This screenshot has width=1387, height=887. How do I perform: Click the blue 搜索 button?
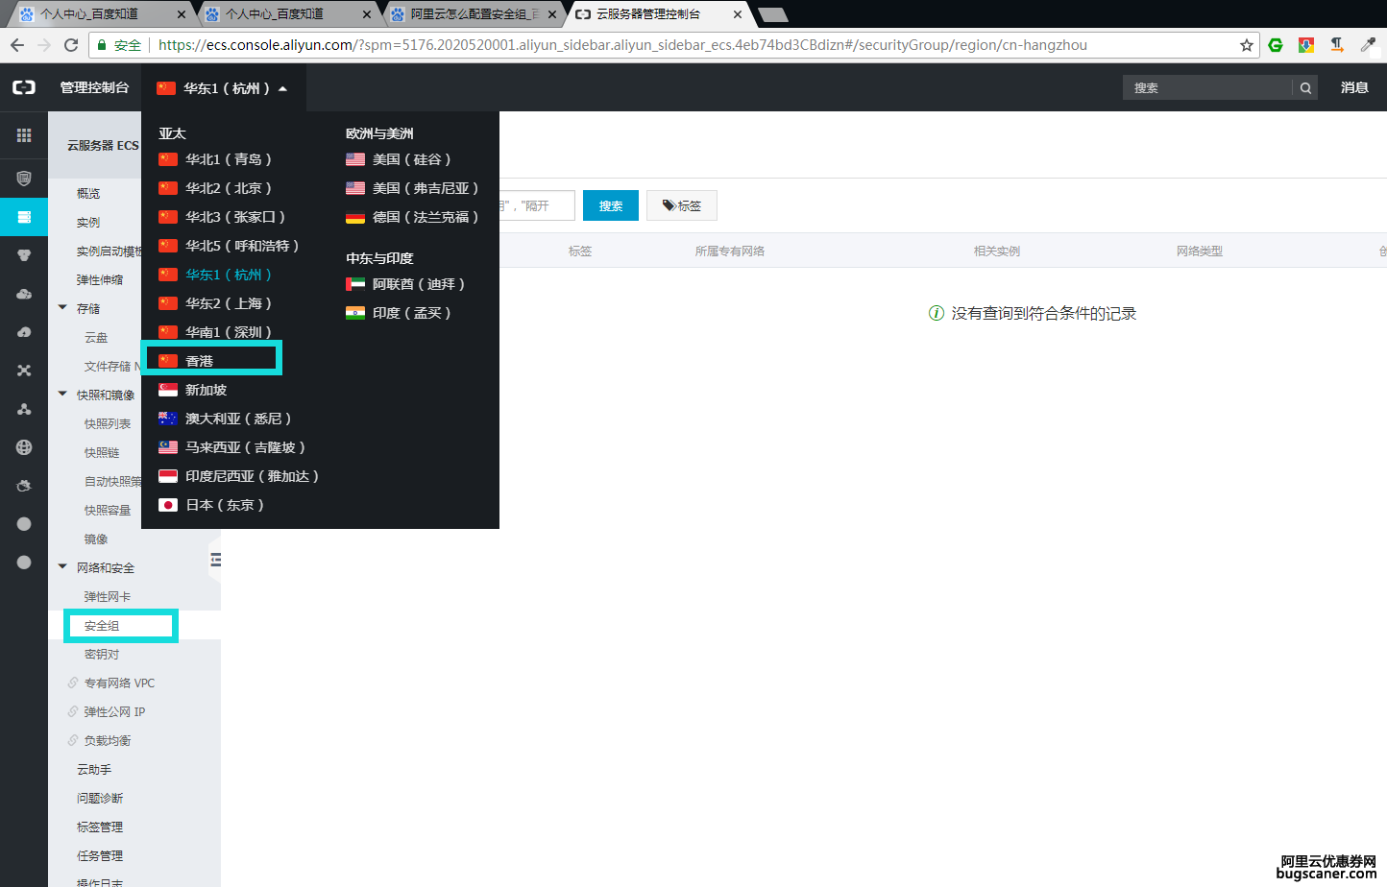(x=611, y=205)
